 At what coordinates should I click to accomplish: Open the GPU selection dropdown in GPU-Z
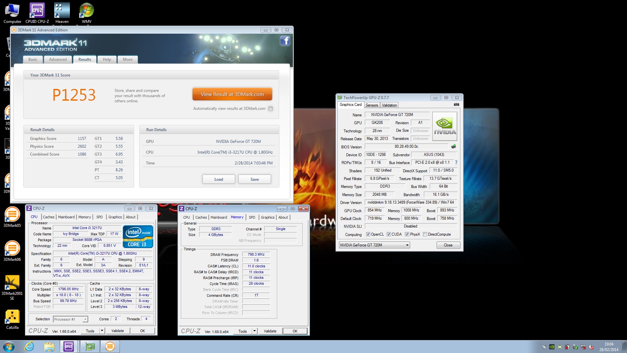click(x=374, y=245)
